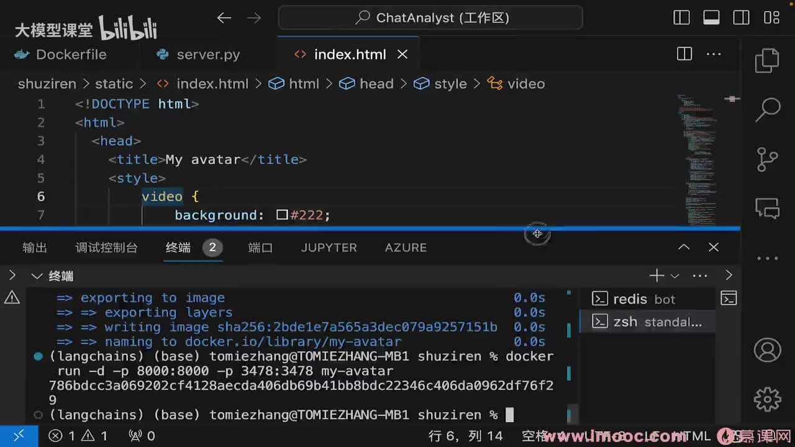Click the <!DOCTYPE html> line
The width and height of the screenshot is (795, 447).
coord(137,104)
